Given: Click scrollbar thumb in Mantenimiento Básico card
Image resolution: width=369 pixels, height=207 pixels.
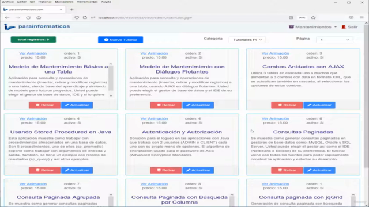Looking at the screenshot, I should click(x=111, y=78).
